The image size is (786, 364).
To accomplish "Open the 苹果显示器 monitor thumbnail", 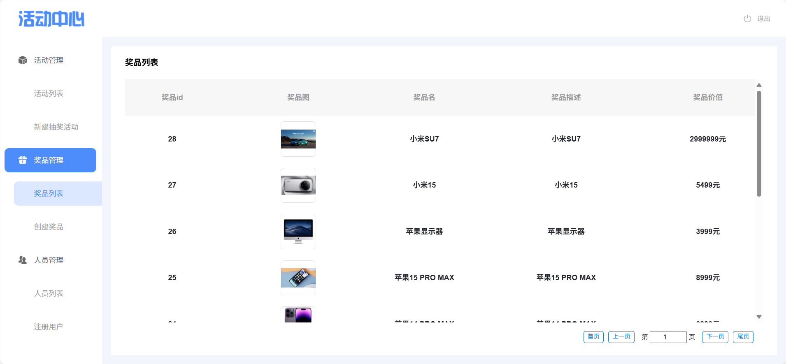I will coord(298,232).
